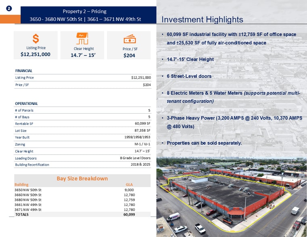307x237 pixels.
Task: Click the aerial photo of the industrial building
Action: point(231,196)
